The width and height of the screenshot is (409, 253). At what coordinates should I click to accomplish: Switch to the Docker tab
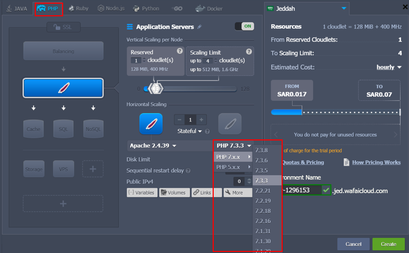[209, 8]
